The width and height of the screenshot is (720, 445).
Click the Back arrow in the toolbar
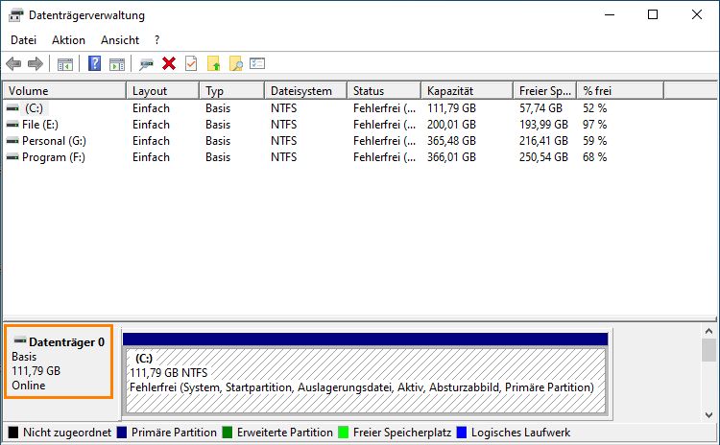pyautogui.click(x=13, y=63)
